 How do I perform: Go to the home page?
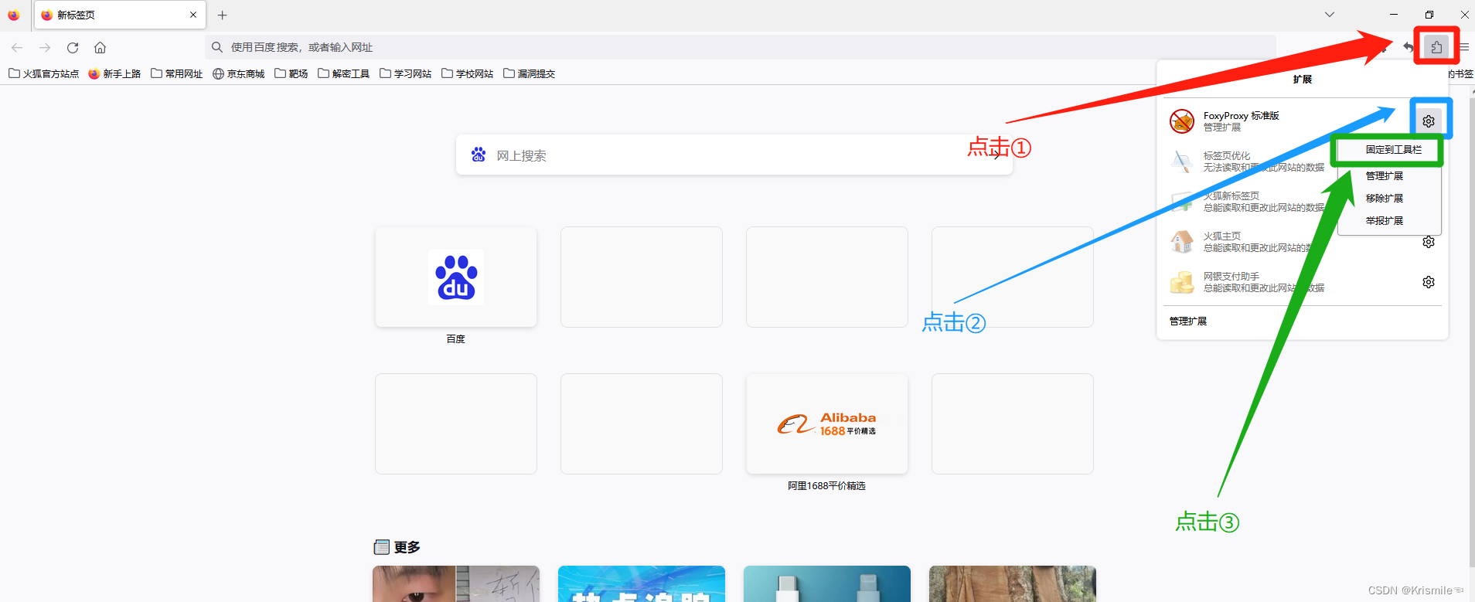[x=100, y=47]
